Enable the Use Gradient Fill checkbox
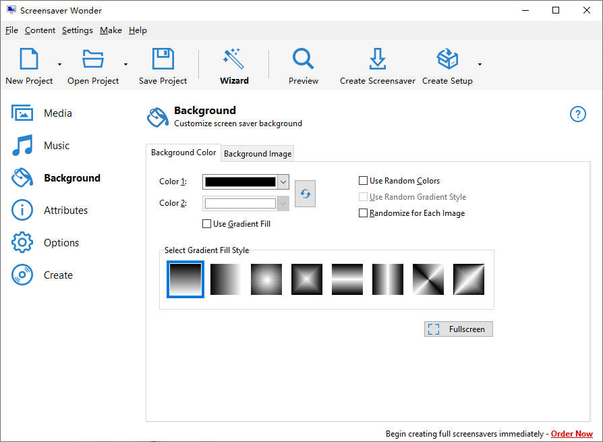The image size is (603, 442). tap(207, 224)
